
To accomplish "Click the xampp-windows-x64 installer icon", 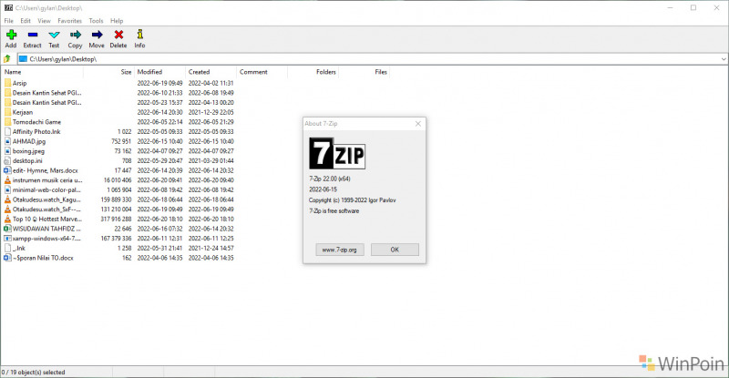I will [x=7, y=239].
